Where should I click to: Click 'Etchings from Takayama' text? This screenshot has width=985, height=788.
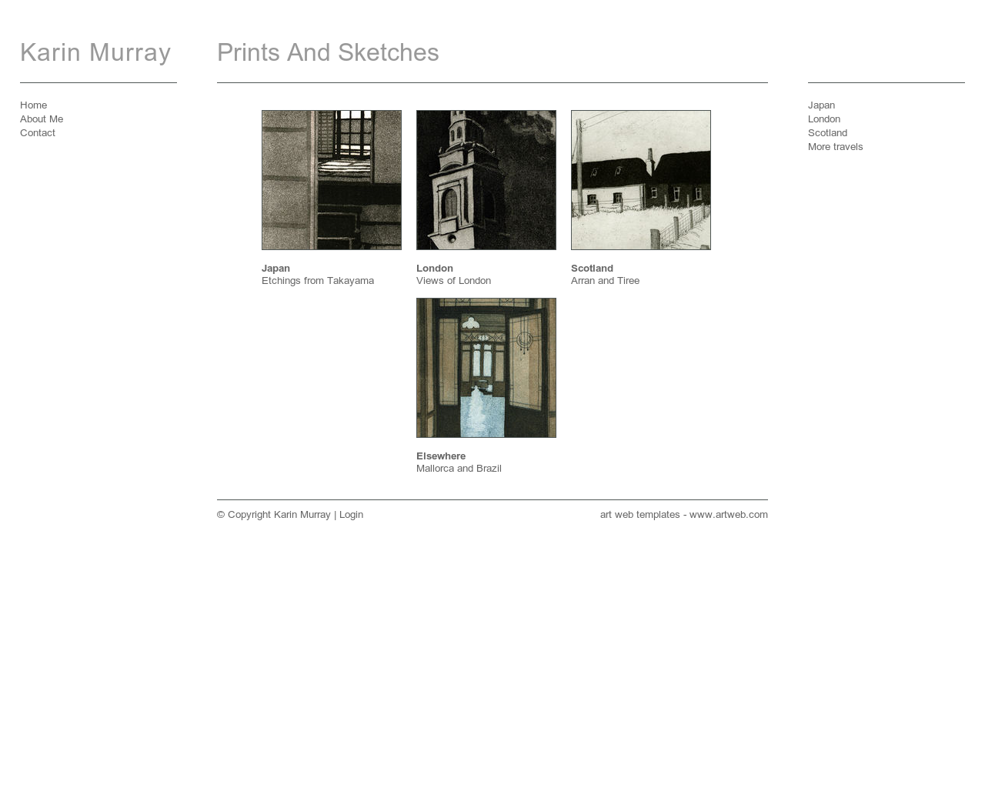(x=318, y=281)
